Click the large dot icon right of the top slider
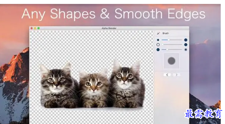 click(186, 40)
